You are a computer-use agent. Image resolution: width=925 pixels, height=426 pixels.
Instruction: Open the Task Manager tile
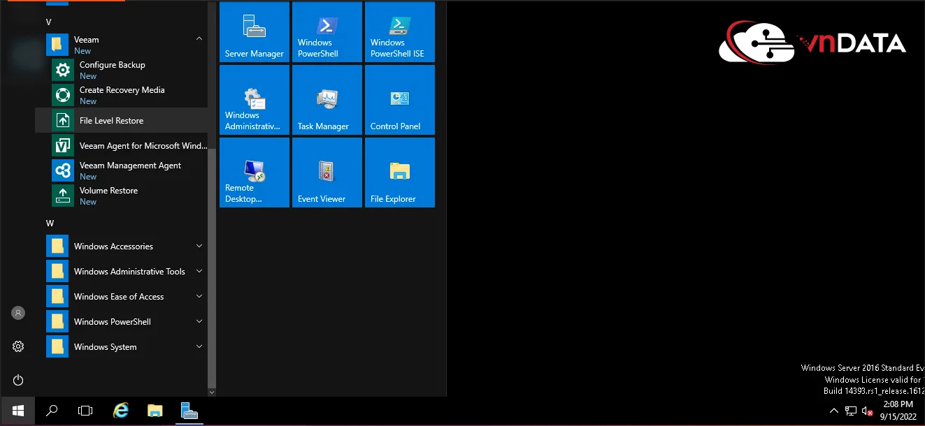327,100
